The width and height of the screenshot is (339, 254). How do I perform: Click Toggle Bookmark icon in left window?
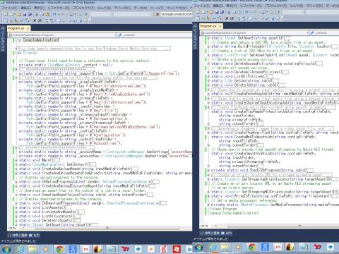(x=58, y=20)
